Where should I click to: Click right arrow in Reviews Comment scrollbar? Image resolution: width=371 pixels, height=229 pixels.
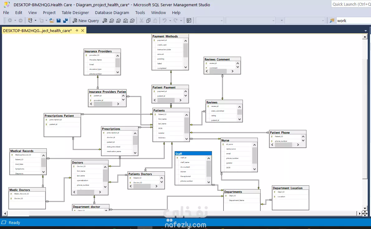point(232,71)
